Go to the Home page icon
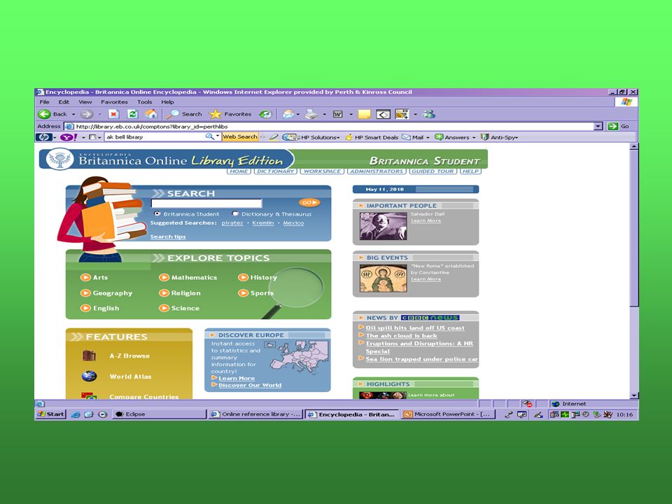Image resolution: width=672 pixels, height=504 pixels. pos(151,114)
